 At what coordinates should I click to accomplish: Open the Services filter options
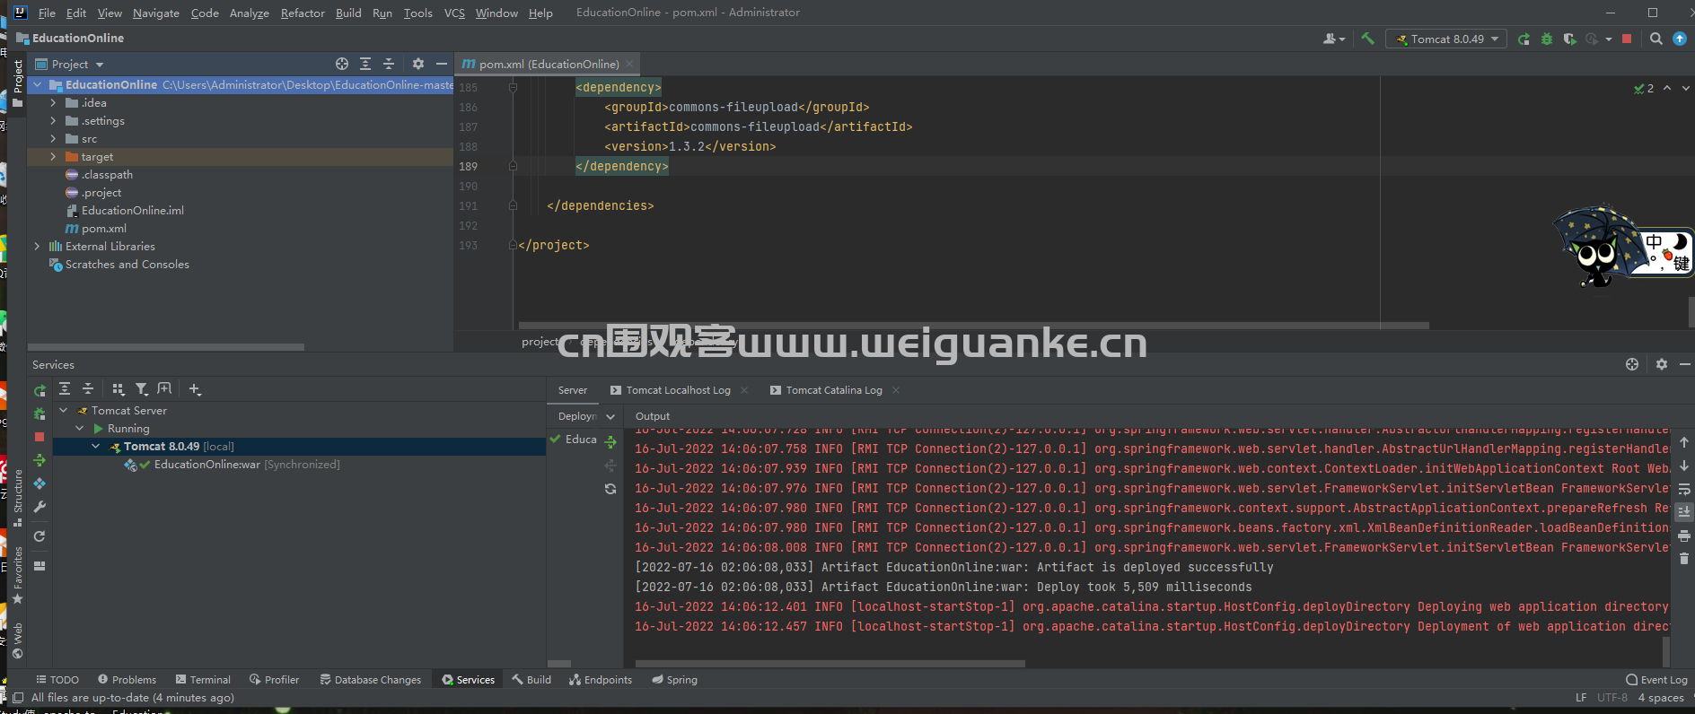click(142, 388)
